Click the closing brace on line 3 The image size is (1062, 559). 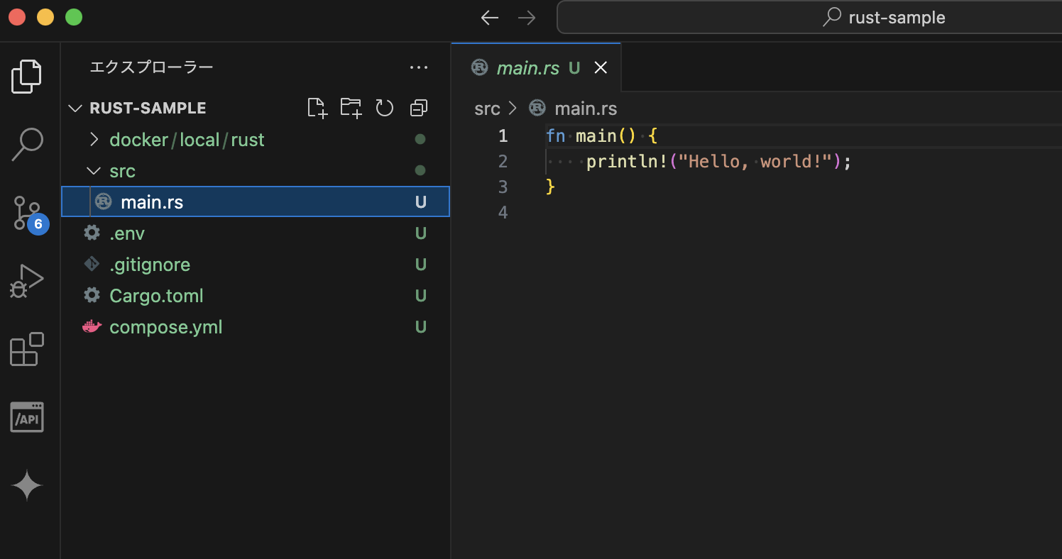pos(550,187)
